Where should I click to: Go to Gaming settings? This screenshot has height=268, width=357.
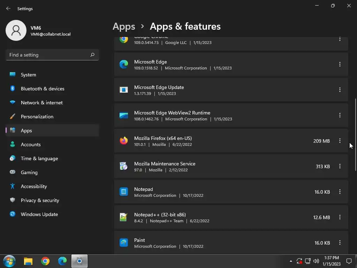(x=52, y=172)
